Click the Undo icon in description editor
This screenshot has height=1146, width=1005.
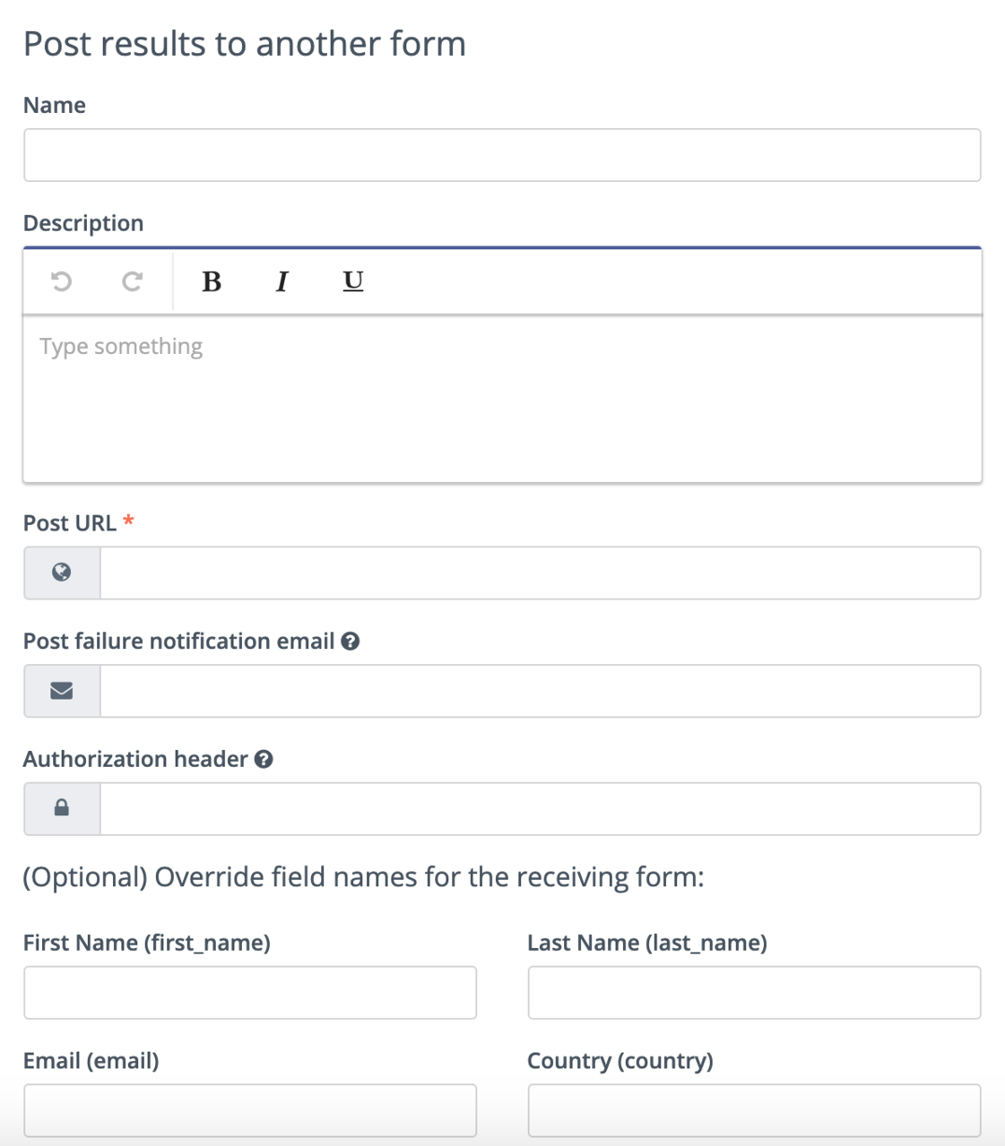point(61,281)
